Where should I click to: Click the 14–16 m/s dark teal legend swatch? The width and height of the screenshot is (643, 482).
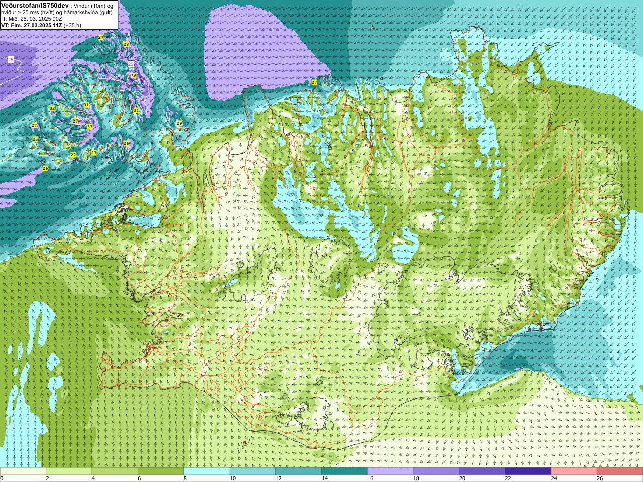344,471
